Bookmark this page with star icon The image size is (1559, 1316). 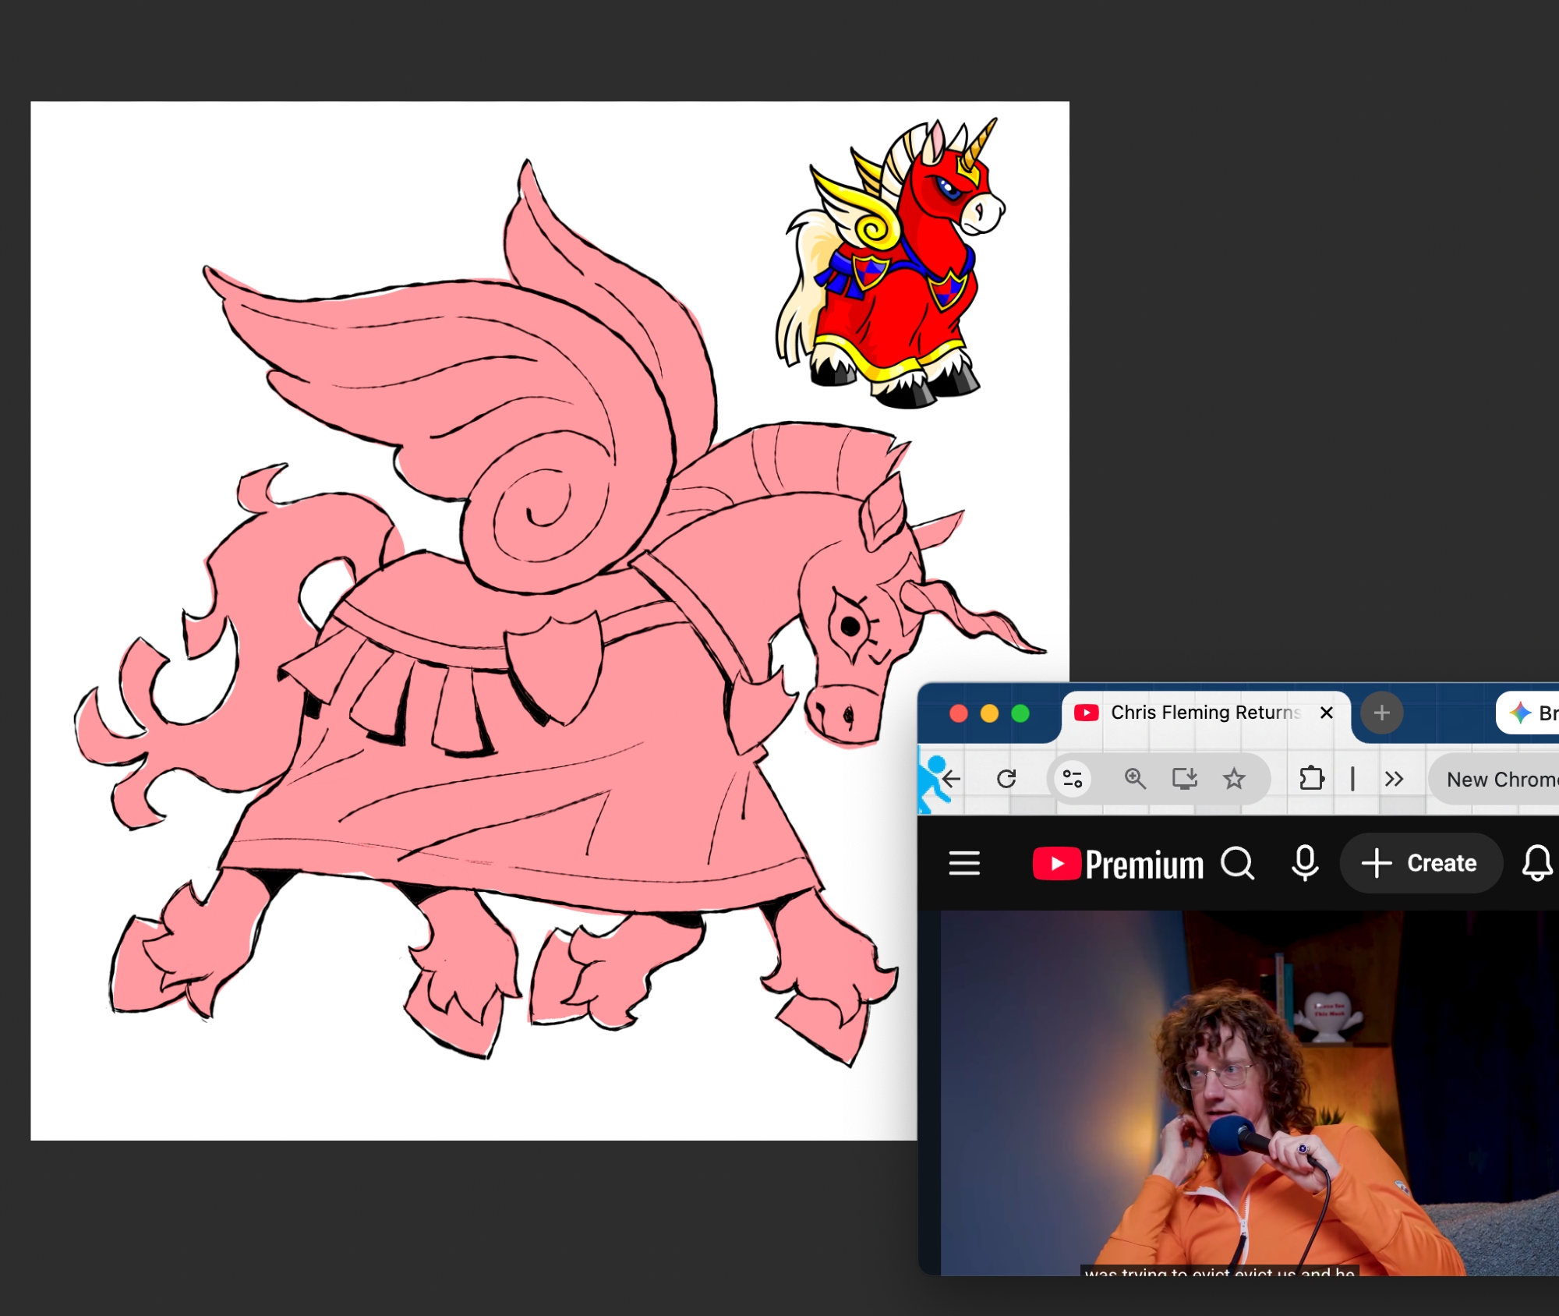tap(1234, 778)
